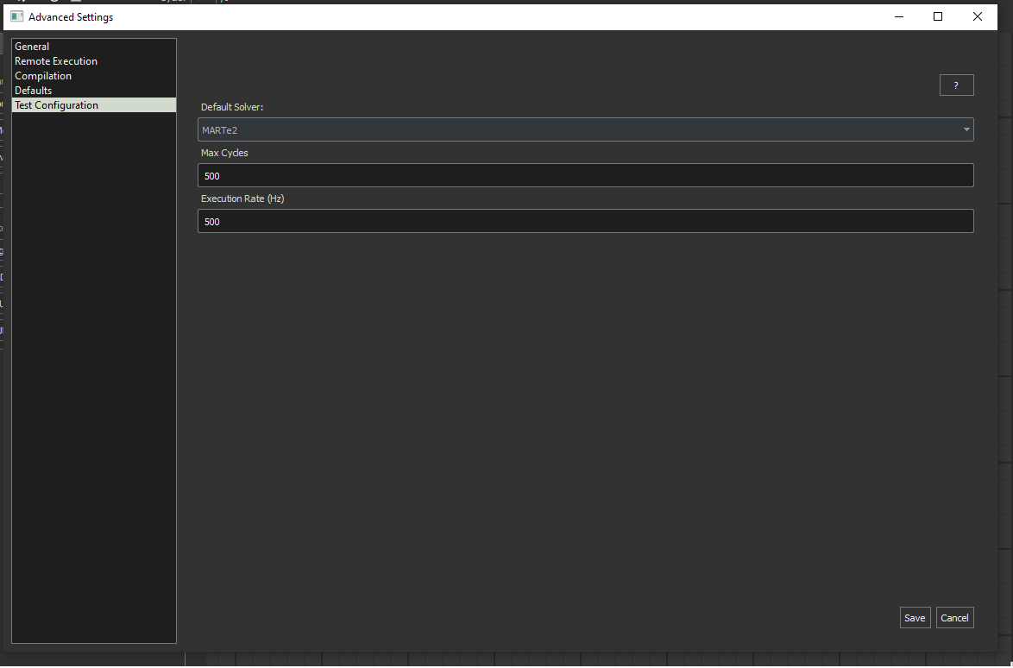The height and width of the screenshot is (668, 1013).
Task: Select Test Configuration in the sidebar
Action: (x=57, y=105)
